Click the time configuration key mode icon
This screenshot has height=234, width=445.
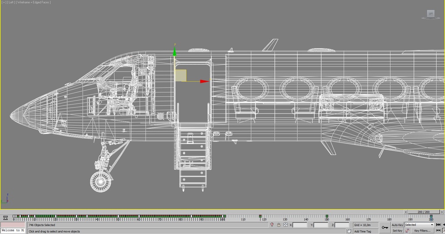pos(439,231)
